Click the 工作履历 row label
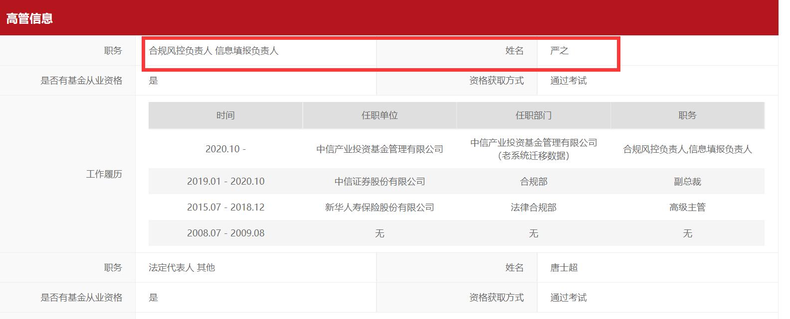 pyautogui.click(x=104, y=174)
